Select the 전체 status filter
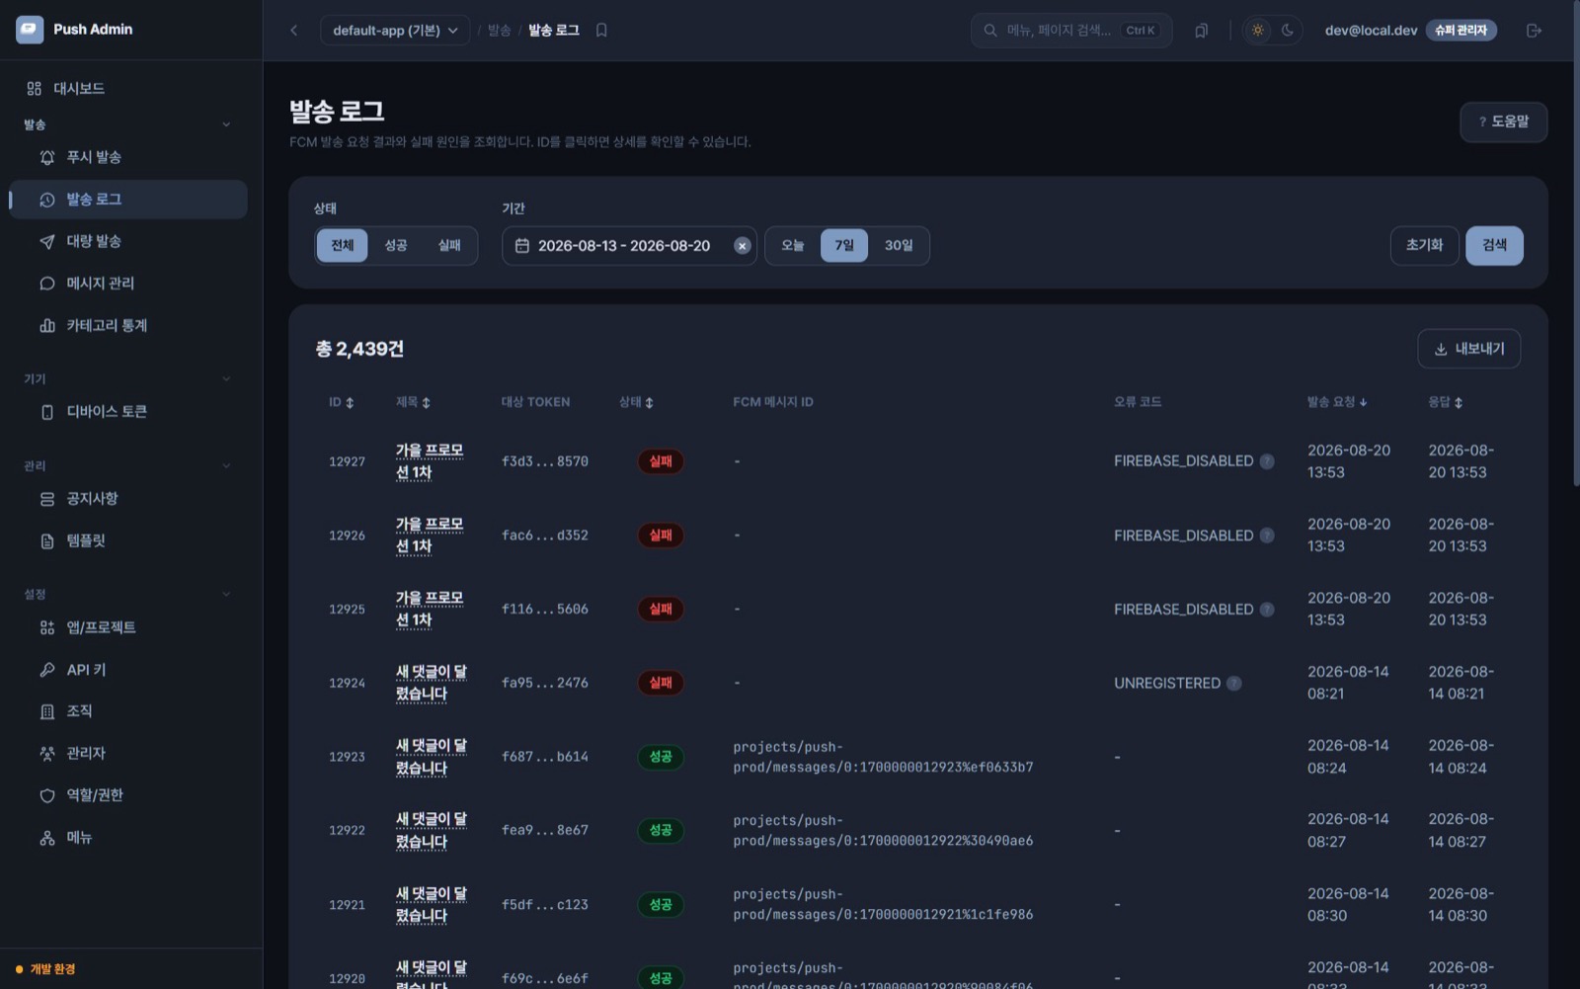This screenshot has width=1580, height=989. pos(342,246)
